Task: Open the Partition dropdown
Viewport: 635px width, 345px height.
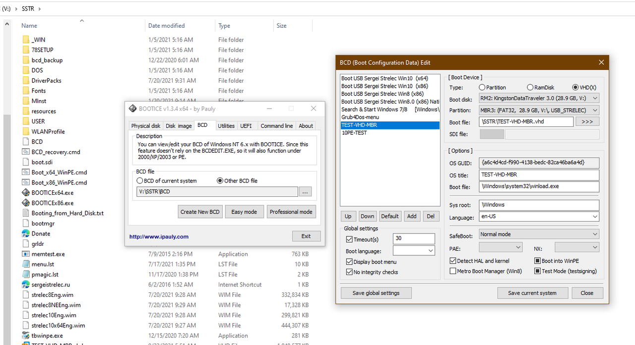Action: (539, 110)
